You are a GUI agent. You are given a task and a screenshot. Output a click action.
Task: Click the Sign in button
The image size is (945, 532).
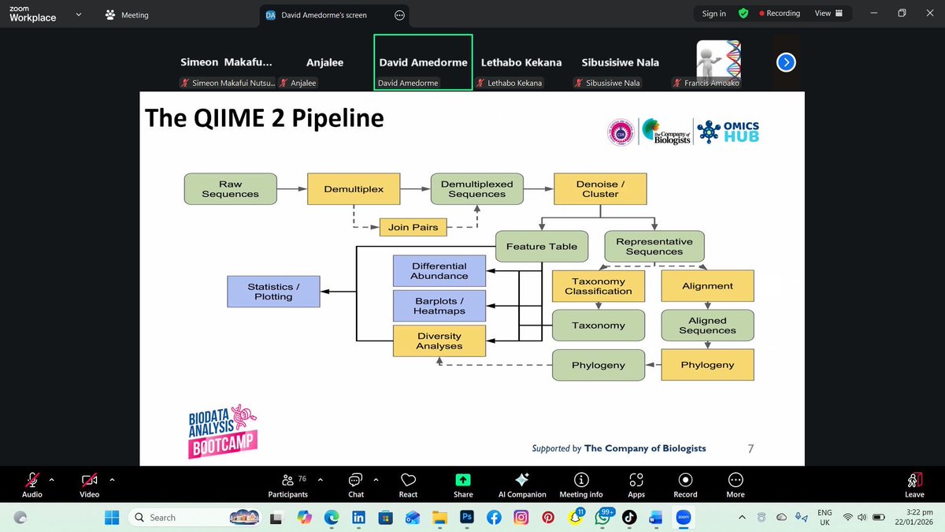714,13
